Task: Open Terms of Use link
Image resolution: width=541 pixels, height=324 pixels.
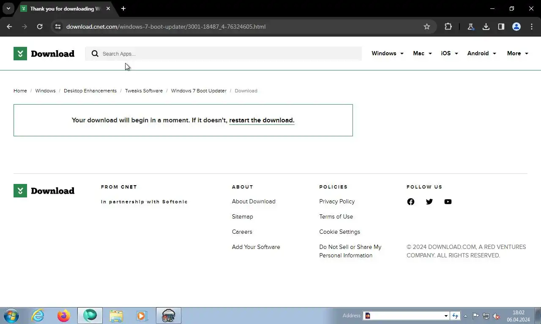Action: pyautogui.click(x=336, y=216)
